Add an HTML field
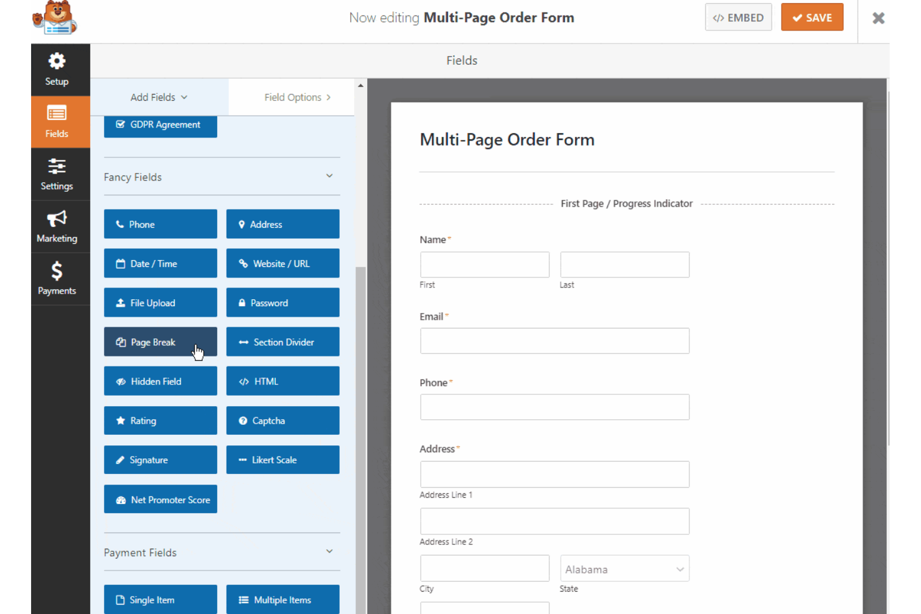 tap(283, 381)
